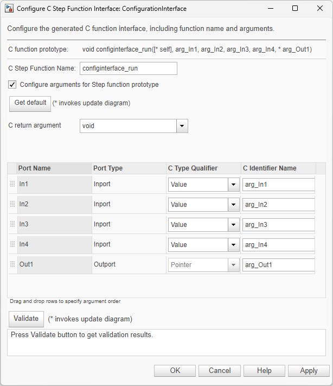Screen dimensions: 333x386
Task: Click the drag handle for In1 row
Action: click(x=12, y=184)
